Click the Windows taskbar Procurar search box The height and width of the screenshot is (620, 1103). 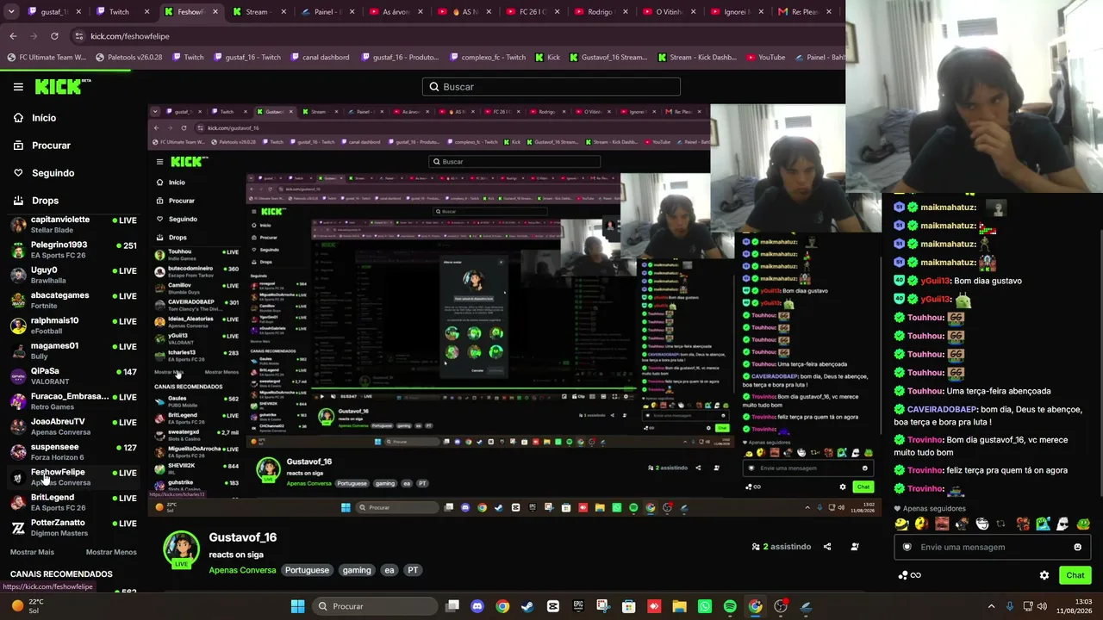374,606
